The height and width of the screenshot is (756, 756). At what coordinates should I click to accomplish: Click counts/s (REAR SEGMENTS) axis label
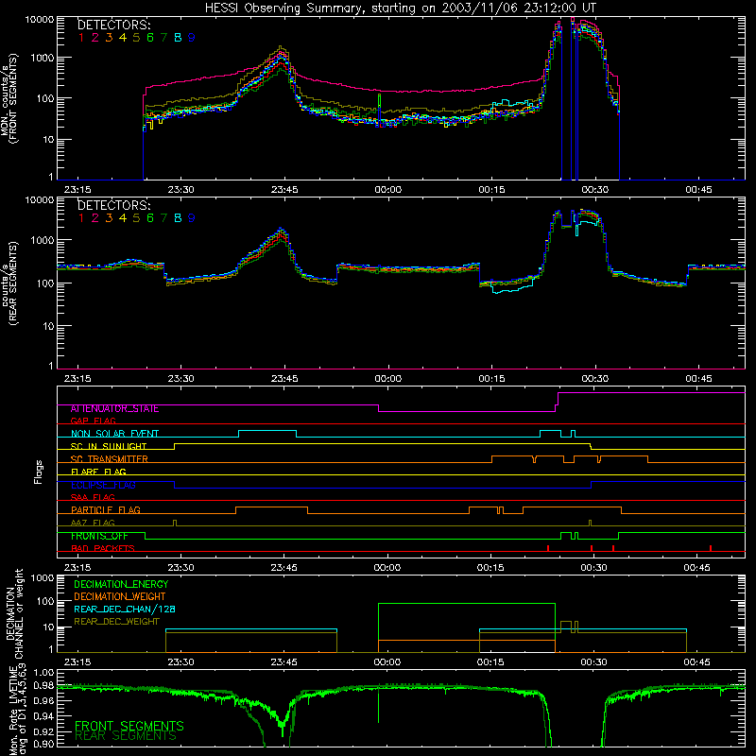coord(10,283)
